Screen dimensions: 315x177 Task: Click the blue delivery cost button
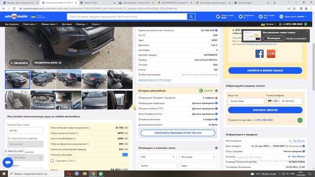[x=125, y=155]
